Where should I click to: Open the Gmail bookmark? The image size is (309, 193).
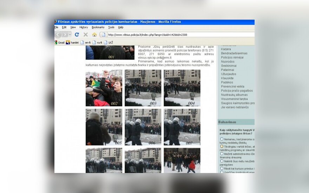pyautogui.click(x=59, y=42)
